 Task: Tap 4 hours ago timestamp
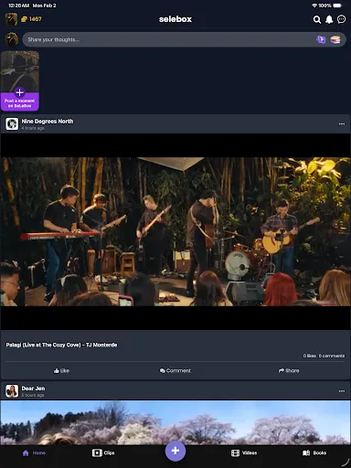click(x=33, y=128)
